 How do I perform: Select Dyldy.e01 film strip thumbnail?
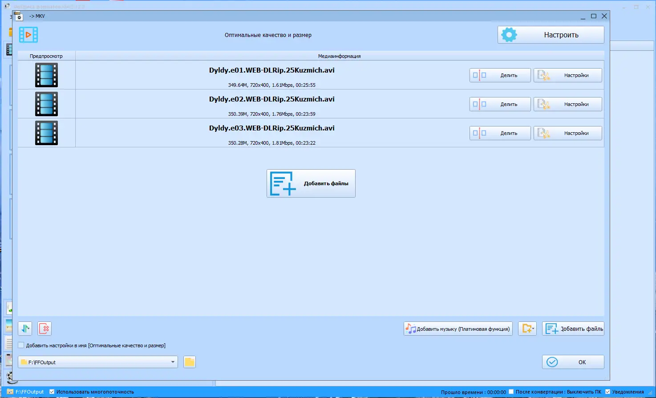point(46,75)
